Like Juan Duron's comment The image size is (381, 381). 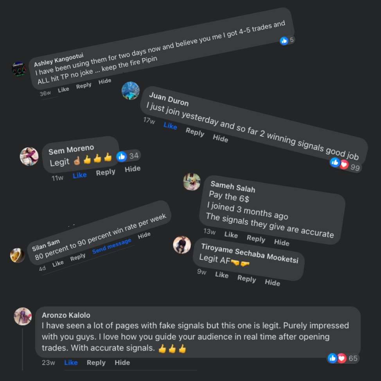click(x=170, y=126)
